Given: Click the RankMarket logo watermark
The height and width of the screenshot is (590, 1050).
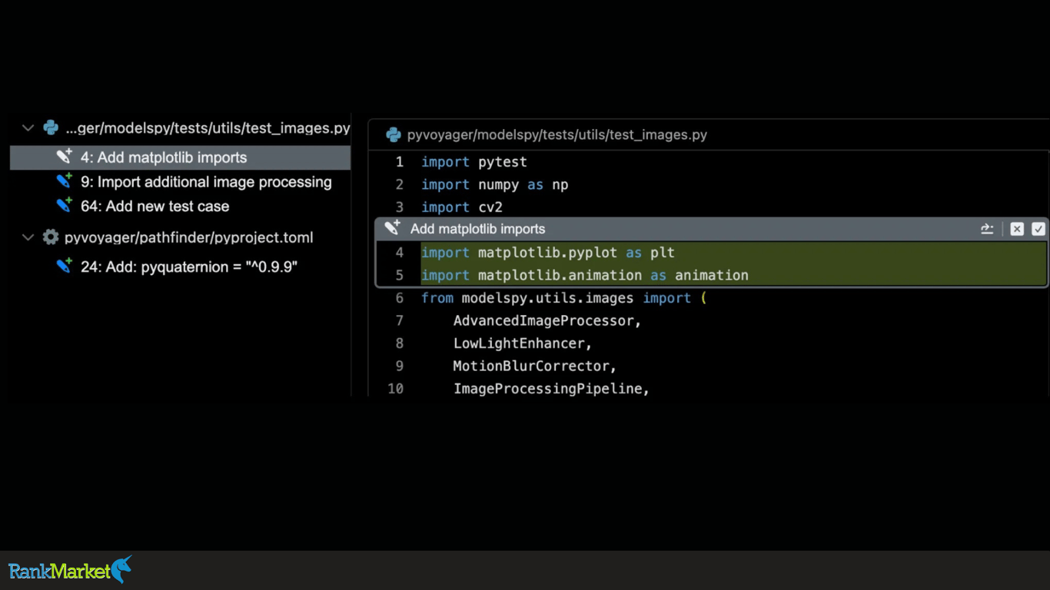Looking at the screenshot, I should point(69,571).
